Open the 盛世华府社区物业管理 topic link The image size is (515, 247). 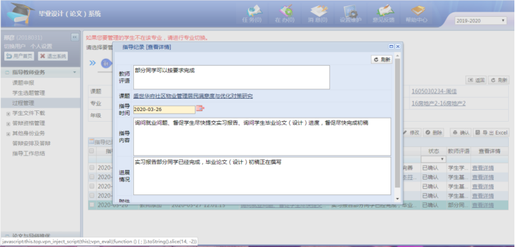(x=193, y=96)
